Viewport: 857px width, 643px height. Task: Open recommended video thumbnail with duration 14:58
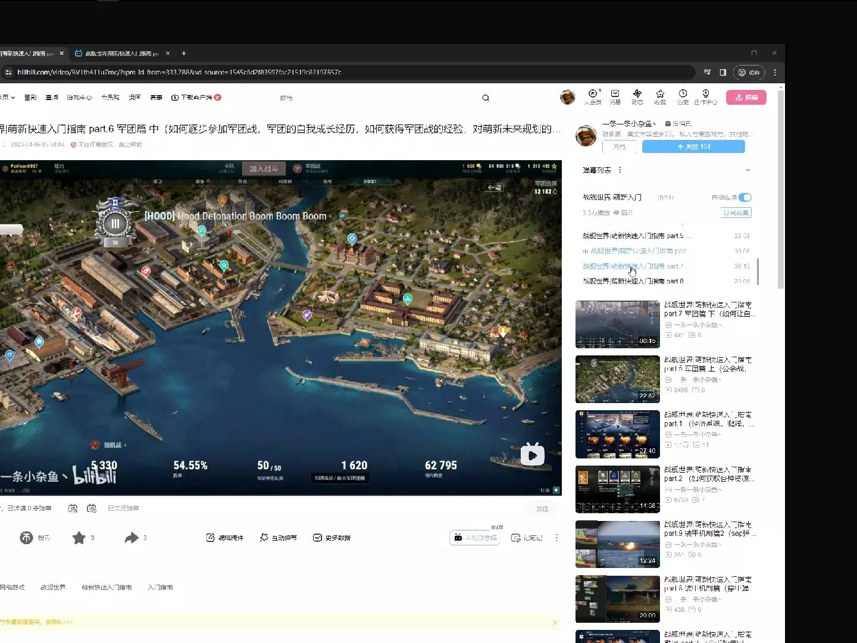pyautogui.click(x=618, y=489)
